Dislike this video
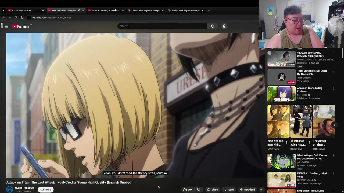 [199, 190]
